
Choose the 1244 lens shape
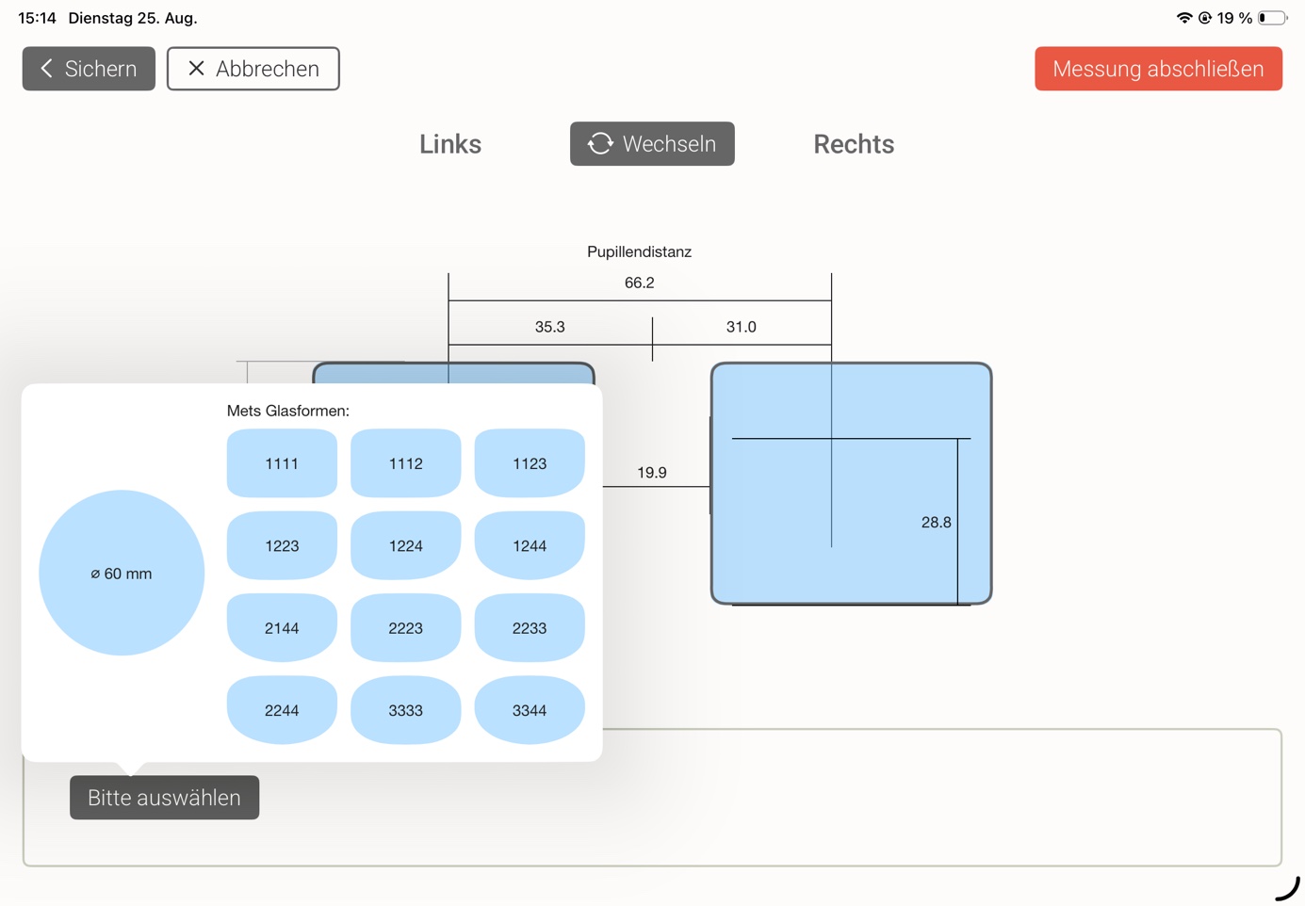530,545
